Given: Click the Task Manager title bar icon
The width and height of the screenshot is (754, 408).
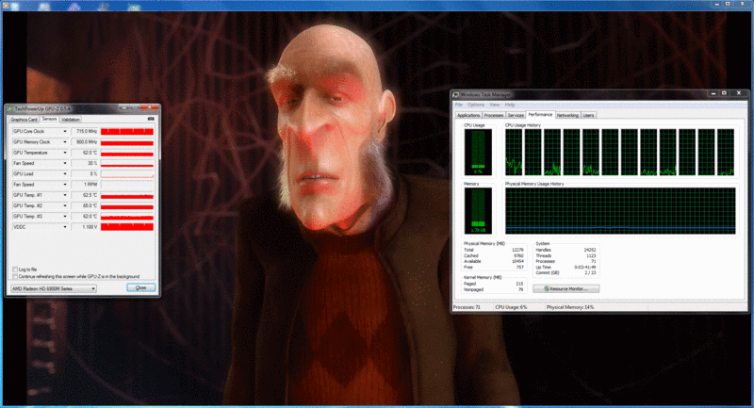Looking at the screenshot, I should (457, 95).
